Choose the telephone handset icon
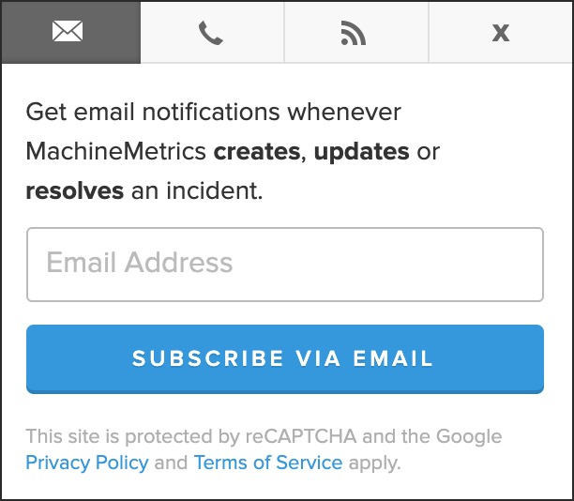 coord(211,33)
